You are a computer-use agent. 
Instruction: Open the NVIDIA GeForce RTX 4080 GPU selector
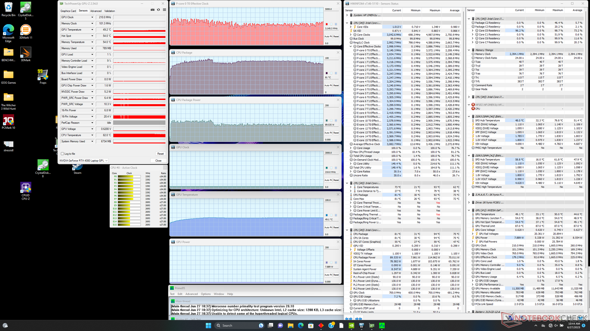[84, 161]
